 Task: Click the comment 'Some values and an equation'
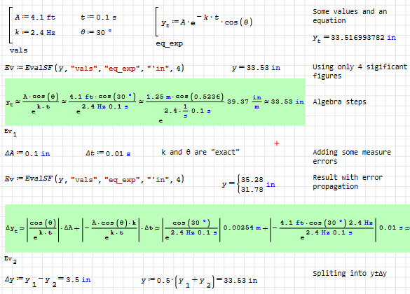coord(350,16)
